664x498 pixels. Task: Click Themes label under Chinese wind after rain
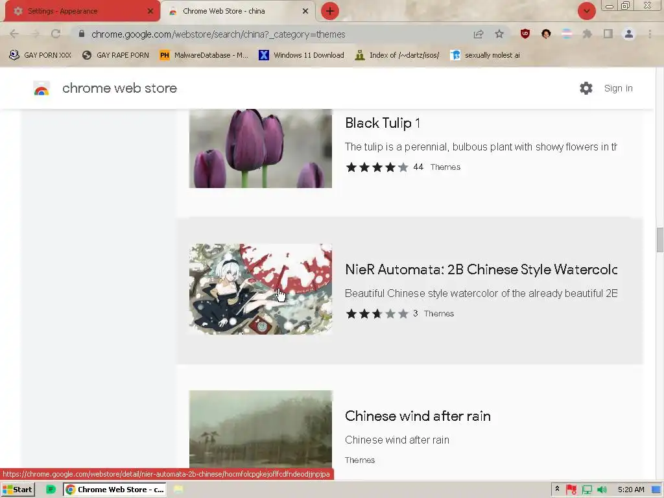pos(360,460)
